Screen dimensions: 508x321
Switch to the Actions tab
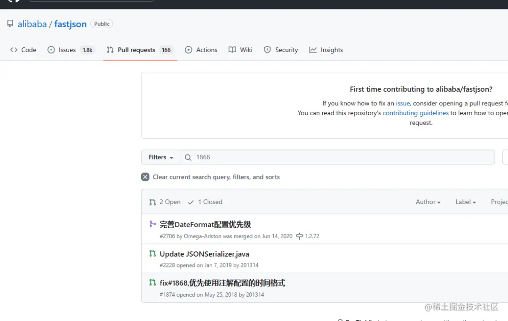pyautogui.click(x=201, y=50)
